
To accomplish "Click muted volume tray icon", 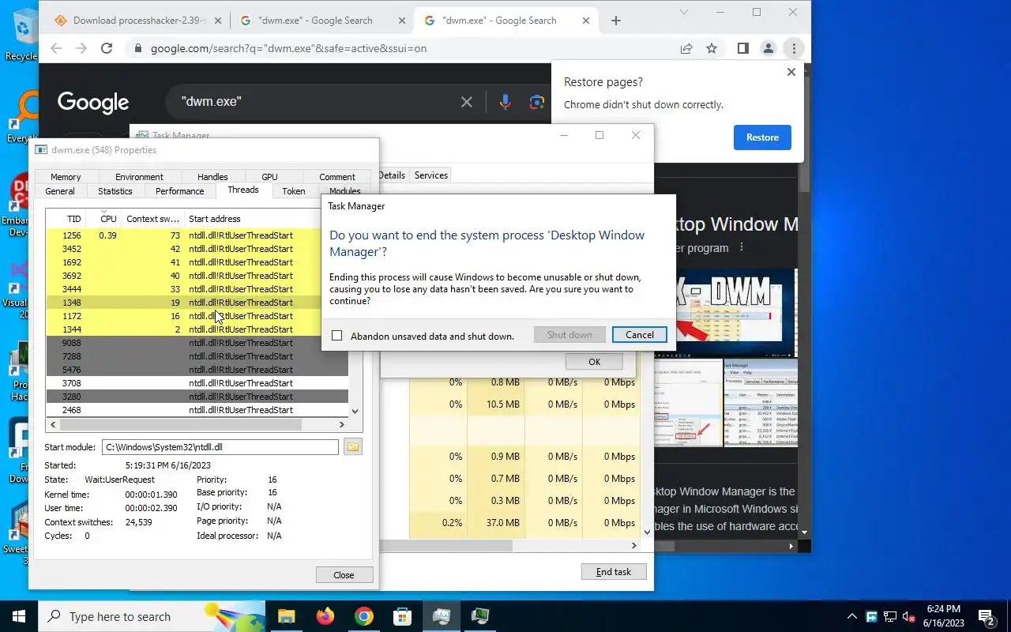I will tap(908, 616).
